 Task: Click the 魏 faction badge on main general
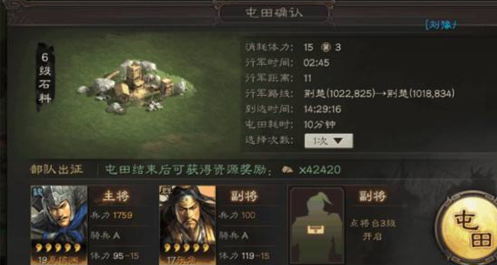point(37,191)
